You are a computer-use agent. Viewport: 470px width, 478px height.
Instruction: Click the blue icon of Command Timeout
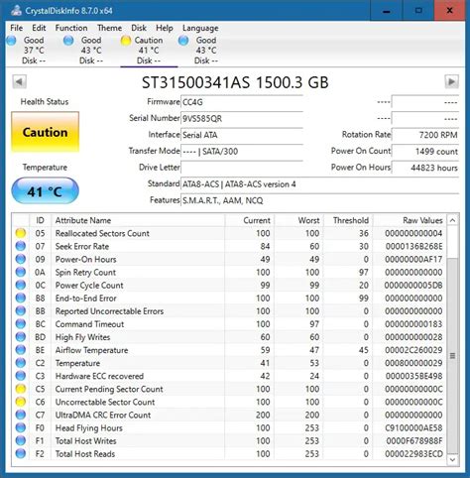click(21, 324)
